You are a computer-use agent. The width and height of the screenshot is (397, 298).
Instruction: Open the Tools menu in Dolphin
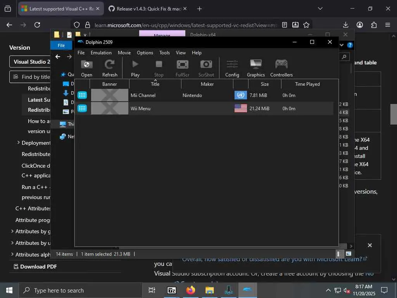(x=164, y=53)
